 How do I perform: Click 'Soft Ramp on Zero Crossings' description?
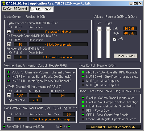[x=52, y=119]
